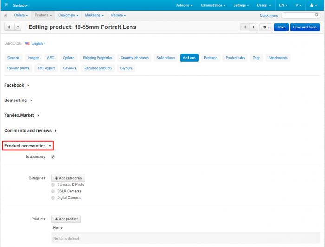Toggle the Is accessory checkbox
Screen dimensions: 325x247
pos(53,157)
